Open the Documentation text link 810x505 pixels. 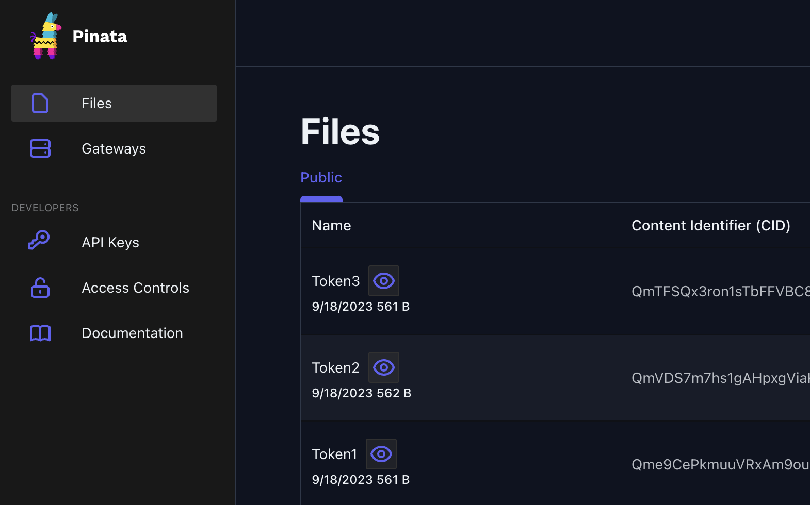pyautogui.click(x=132, y=333)
